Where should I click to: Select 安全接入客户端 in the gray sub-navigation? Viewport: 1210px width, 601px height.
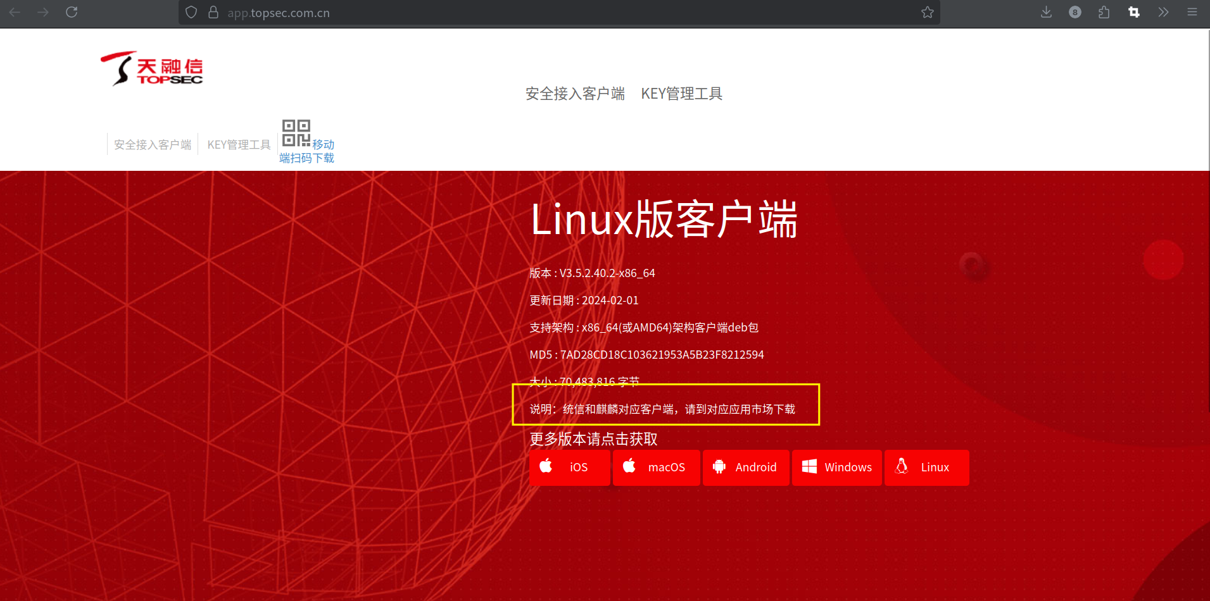[153, 145]
